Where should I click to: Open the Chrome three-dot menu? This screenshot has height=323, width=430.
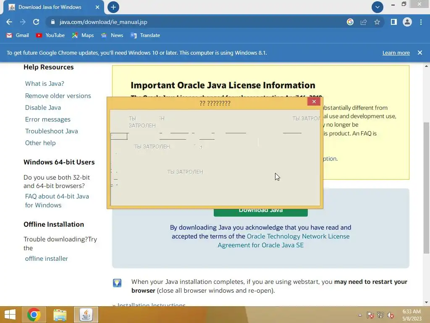click(421, 22)
